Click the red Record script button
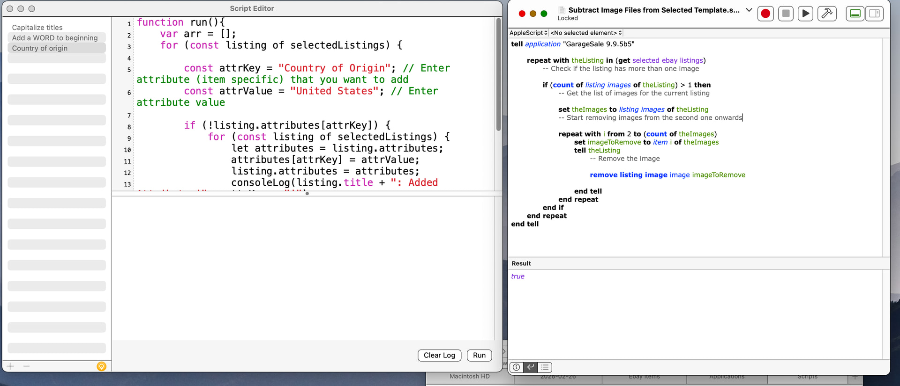The height and width of the screenshot is (386, 900). coord(765,14)
